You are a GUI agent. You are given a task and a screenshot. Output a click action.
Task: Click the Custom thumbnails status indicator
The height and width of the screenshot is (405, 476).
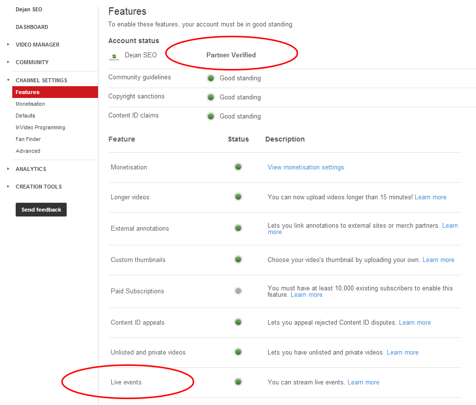(238, 260)
